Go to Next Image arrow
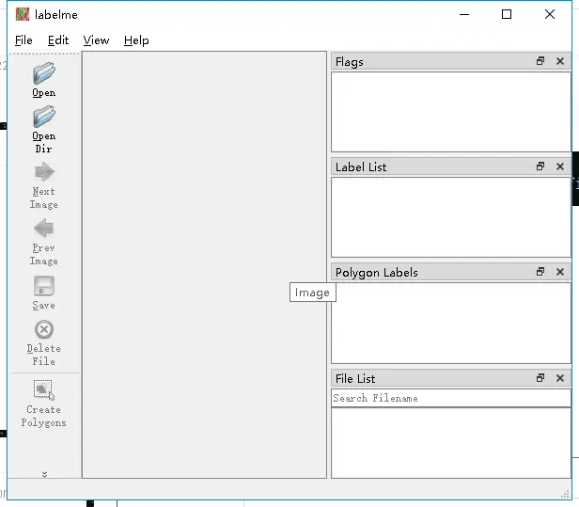The width and height of the screenshot is (579, 507). (44, 172)
